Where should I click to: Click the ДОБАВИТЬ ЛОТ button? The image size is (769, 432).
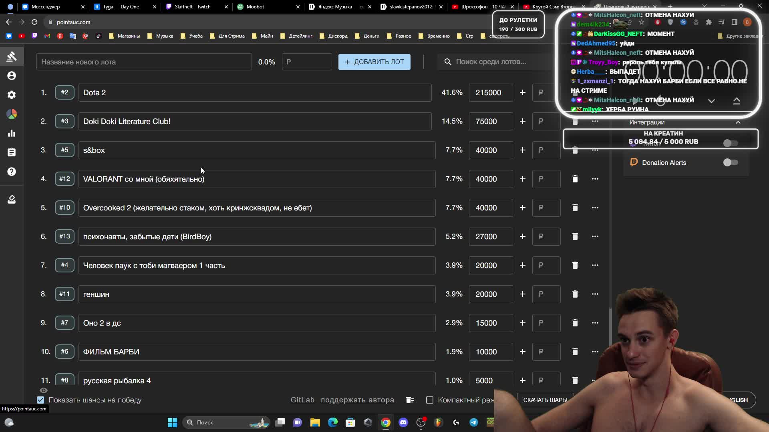[x=374, y=62]
